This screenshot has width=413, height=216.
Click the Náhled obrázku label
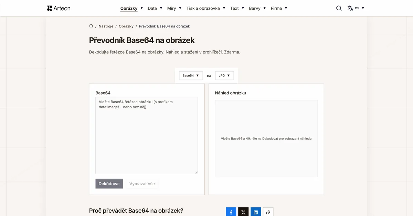tap(231, 93)
